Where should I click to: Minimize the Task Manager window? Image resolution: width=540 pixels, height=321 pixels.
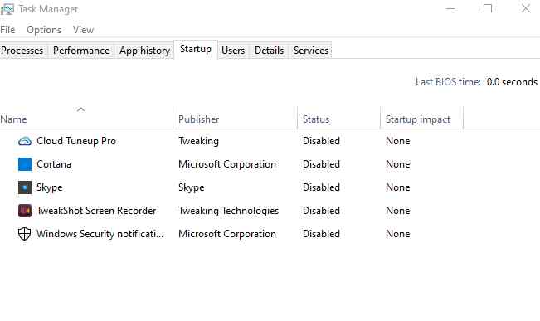(450, 9)
